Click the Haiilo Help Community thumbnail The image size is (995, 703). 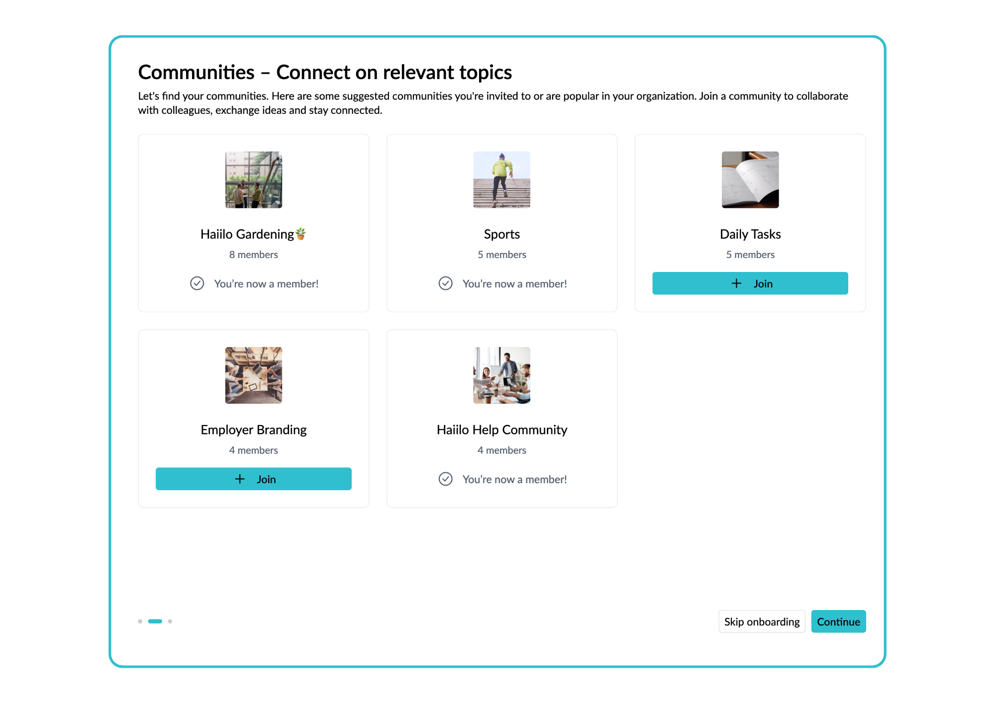pos(501,375)
